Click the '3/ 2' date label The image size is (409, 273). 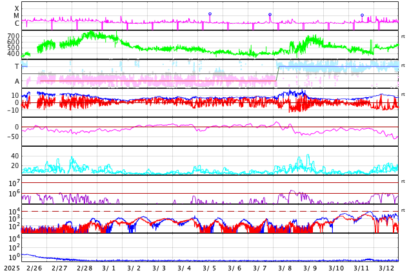[134, 268]
